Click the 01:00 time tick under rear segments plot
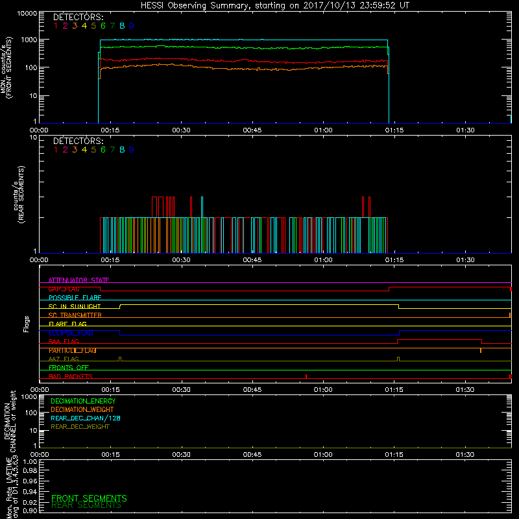This screenshot has width=519, height=519. pos(323,260)
